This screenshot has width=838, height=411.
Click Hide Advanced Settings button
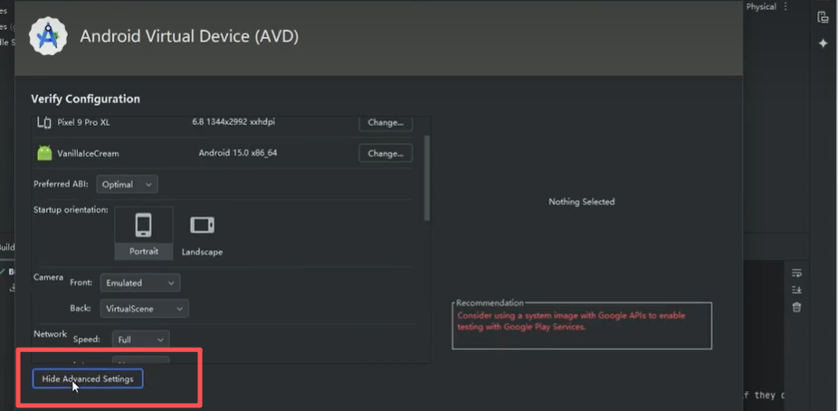[88, 378]
